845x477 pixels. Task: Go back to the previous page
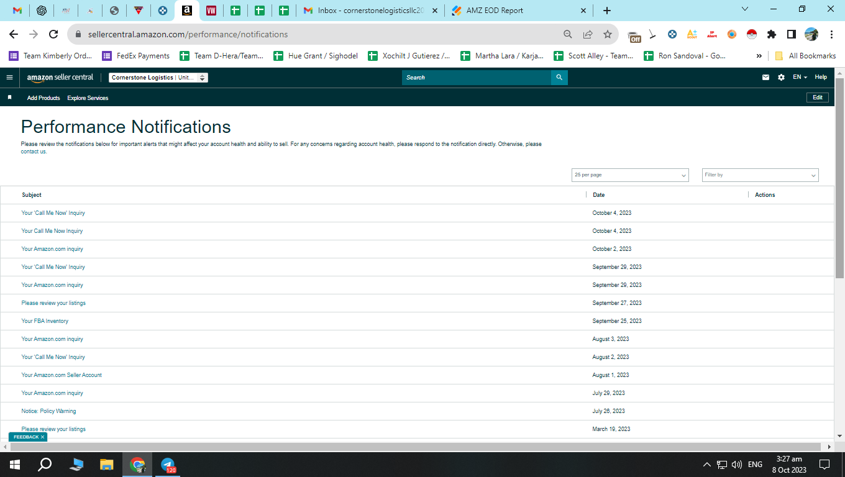14,34
